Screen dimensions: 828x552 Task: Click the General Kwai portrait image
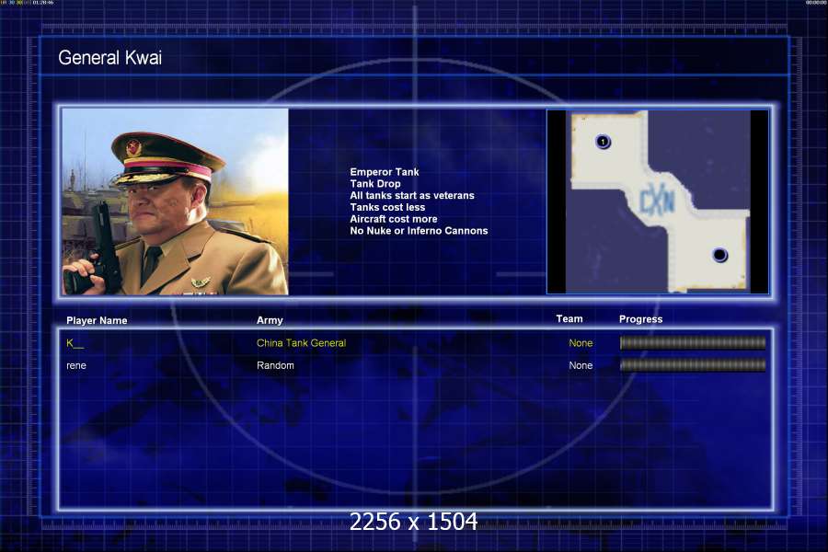click(176, 201)
